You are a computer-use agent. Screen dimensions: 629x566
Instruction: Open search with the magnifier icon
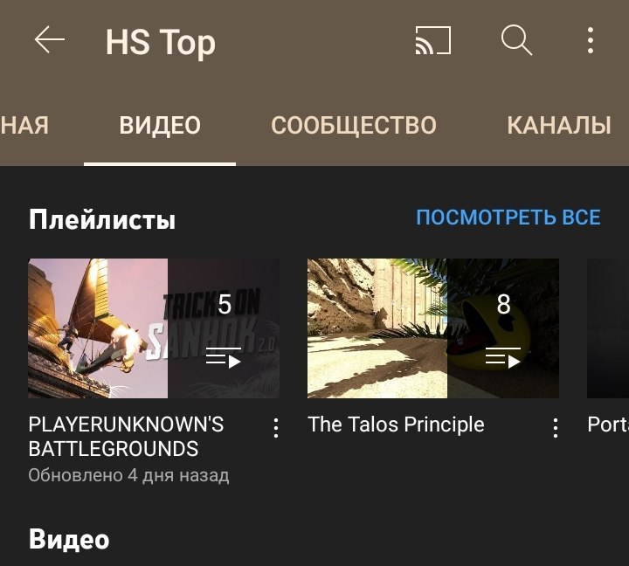tap(516, 39)
